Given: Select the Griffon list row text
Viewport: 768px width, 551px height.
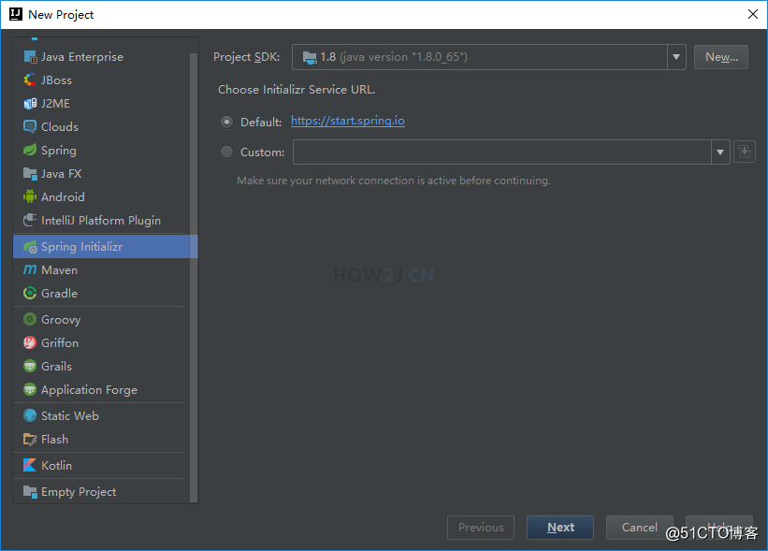Looking at the screenshot, I should click(x=60, y=342).
